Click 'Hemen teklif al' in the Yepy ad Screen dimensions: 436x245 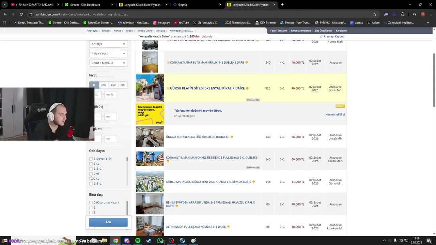coord(335,115)
